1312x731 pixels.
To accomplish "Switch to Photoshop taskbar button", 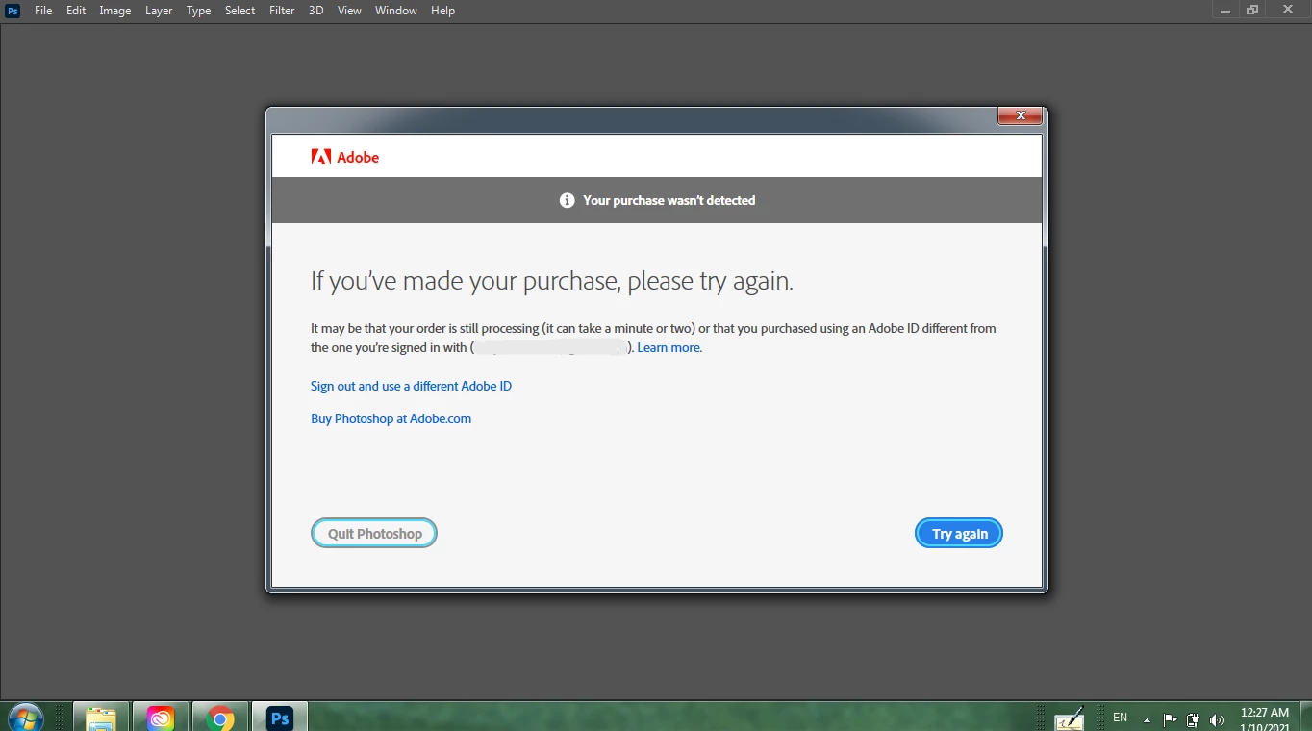I will tap(280, 718).
